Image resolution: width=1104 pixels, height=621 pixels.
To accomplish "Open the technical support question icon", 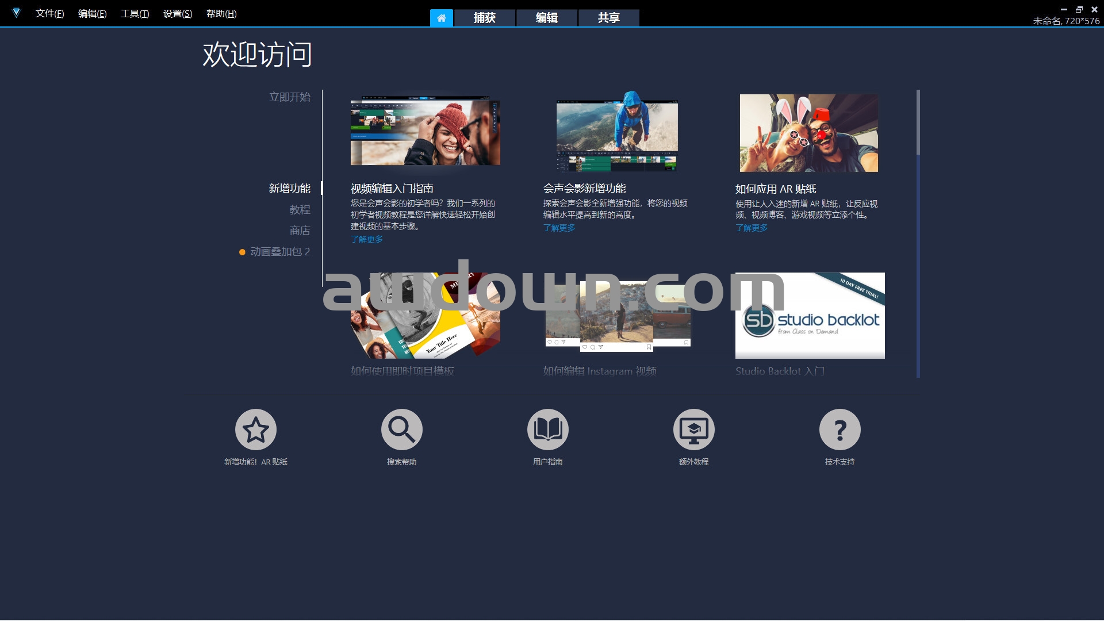I will click(839, 430).
